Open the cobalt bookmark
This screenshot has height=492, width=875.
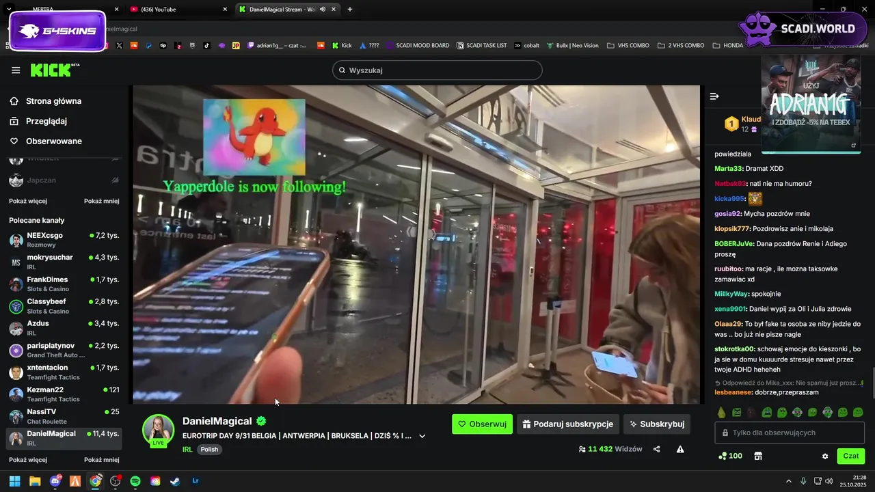click(526, 46)
